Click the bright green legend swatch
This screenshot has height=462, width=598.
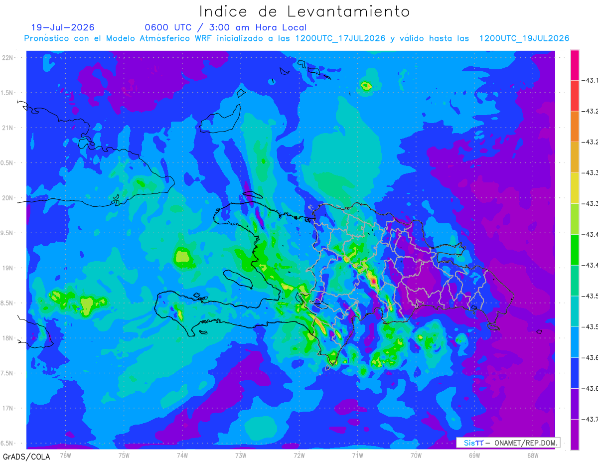click(x=575, y=250)
